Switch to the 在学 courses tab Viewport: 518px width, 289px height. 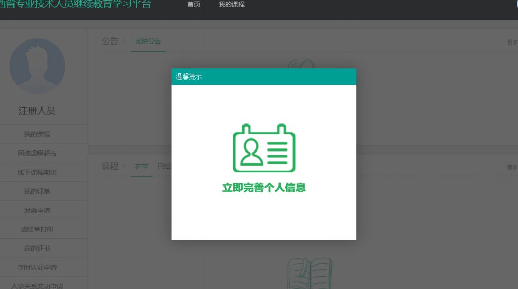(x=141, y=167)
